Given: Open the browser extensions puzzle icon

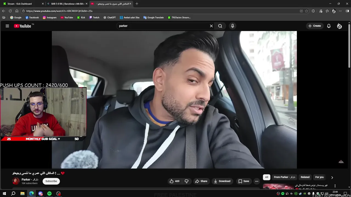Looking at the screenshot, I should pos(313,11).
